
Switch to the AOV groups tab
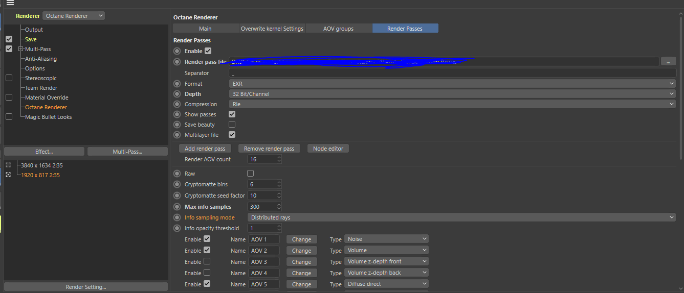[x=339, y=29]
